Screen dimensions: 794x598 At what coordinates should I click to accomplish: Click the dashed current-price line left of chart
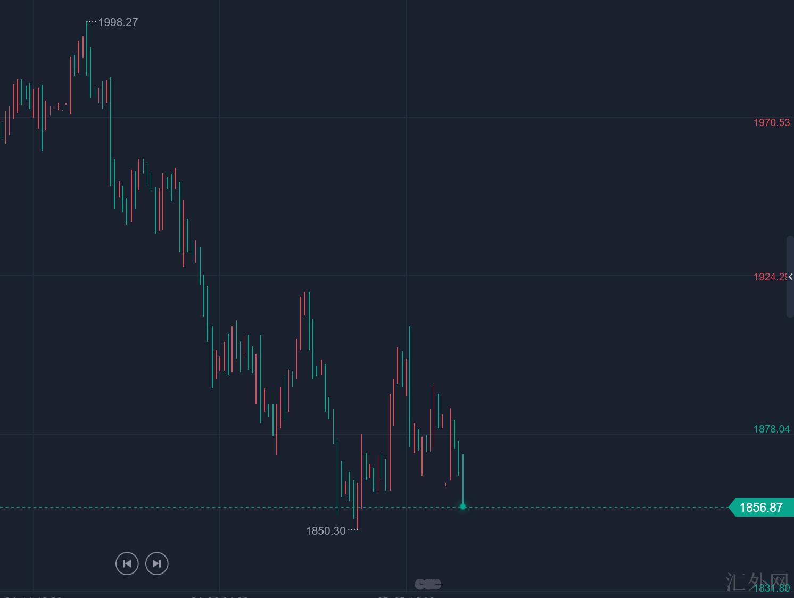click(160, 508)
